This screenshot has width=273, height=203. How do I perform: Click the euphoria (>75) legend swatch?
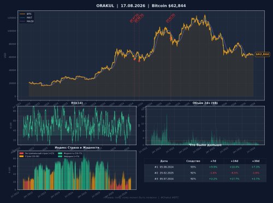(x=60, y=156)
